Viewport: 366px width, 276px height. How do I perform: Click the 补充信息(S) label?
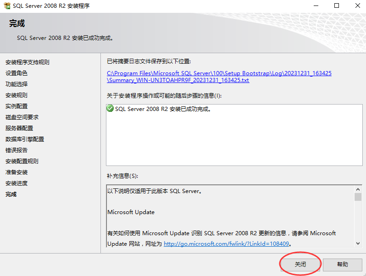point(122,176)
